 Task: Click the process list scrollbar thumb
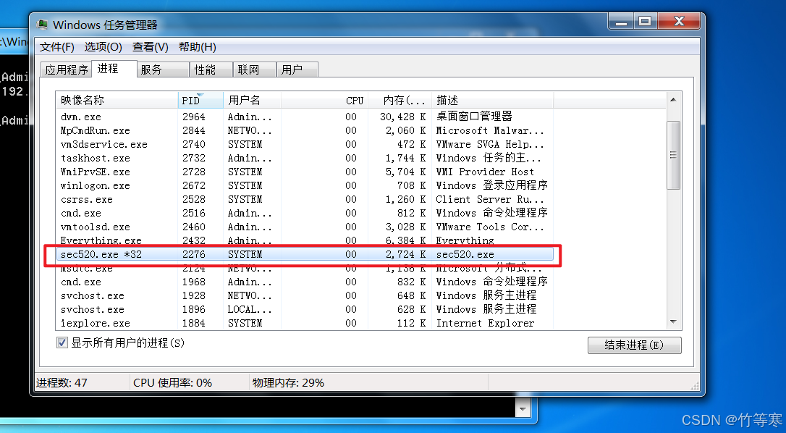click(x=673, y=155)
